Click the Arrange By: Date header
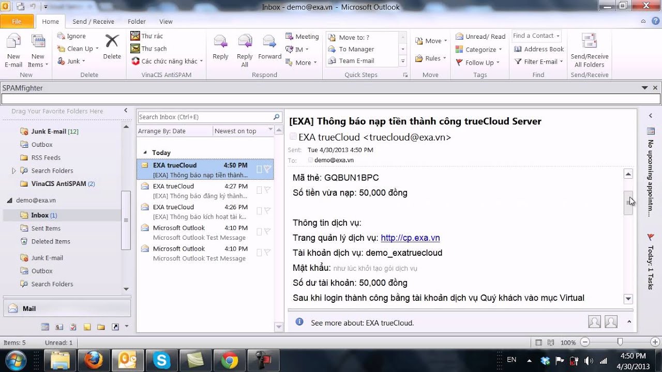This screenshot has height=372, width=662. tap(175, 131)
